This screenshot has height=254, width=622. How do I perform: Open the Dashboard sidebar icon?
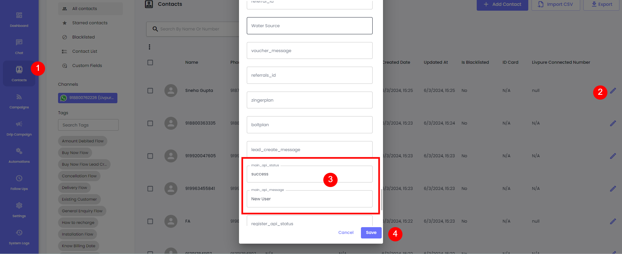[19, 19]
